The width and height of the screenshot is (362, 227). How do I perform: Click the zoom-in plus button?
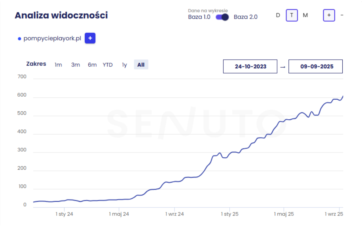tap(329, 15)
